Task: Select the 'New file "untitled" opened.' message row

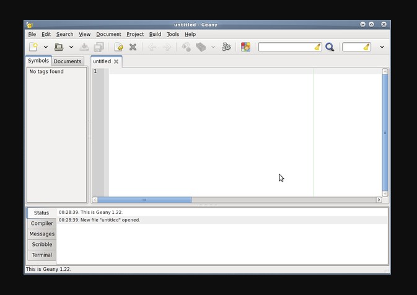Action: (x=222, y=220)
